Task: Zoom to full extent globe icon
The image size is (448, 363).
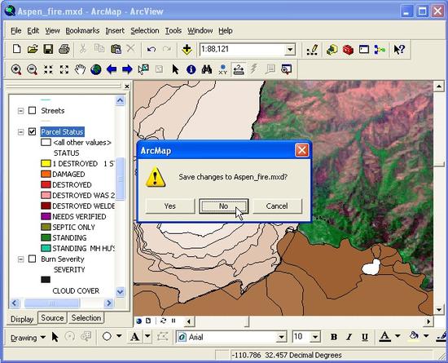Action: coord(96,69)
